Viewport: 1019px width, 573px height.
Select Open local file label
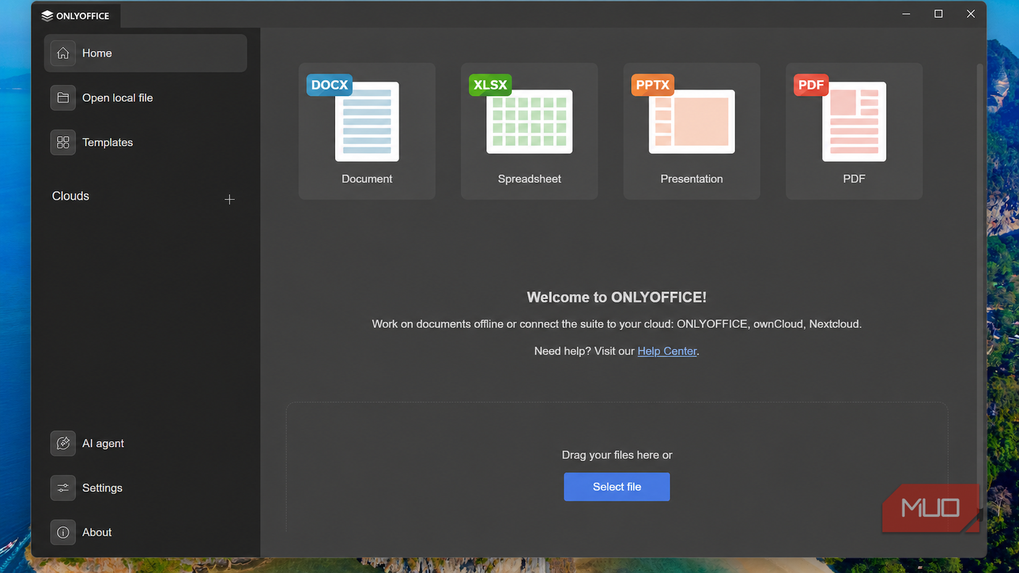(x=117, y=98)
